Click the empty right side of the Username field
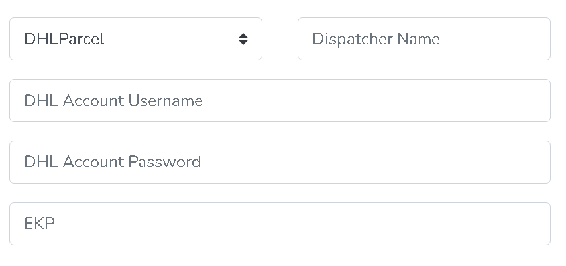This screenshot has width=566, height=266. point(464,101)
